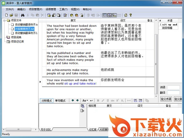Open a project with the folder icon
The height and width of the screenshot is (138, 184).
[x=11, y=15]
